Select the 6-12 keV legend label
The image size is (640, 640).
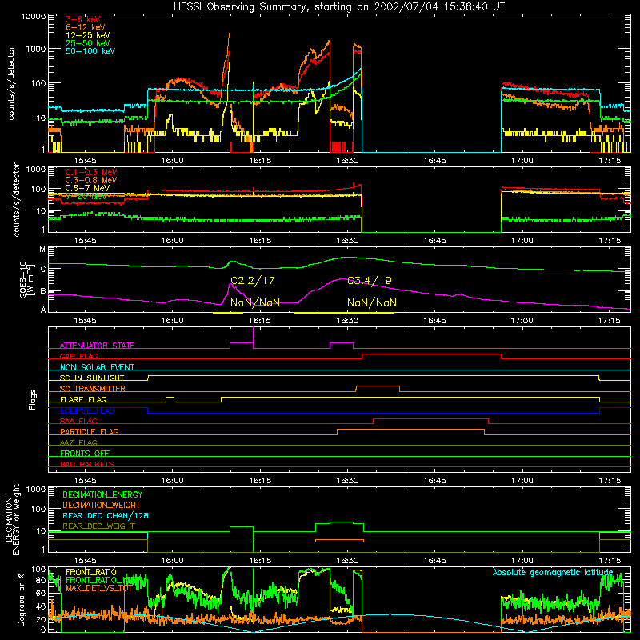point(86,27)
